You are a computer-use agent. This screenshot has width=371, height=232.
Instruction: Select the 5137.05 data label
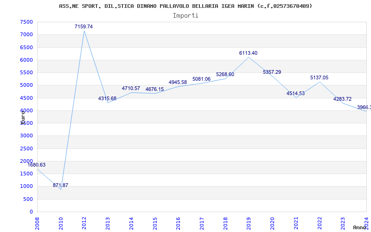tap(319, 78)
